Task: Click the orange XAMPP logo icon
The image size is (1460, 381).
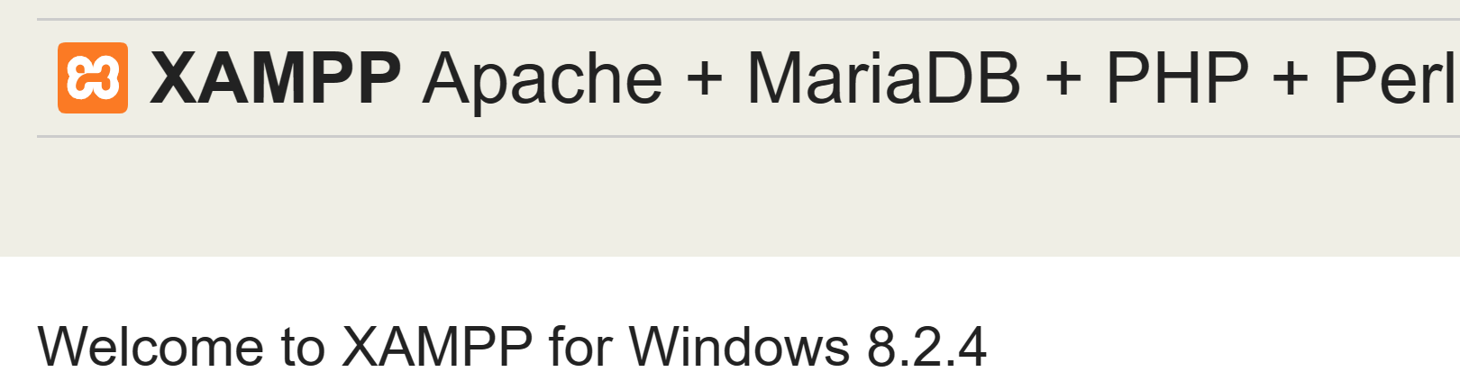Action: [x=93, y=77]
